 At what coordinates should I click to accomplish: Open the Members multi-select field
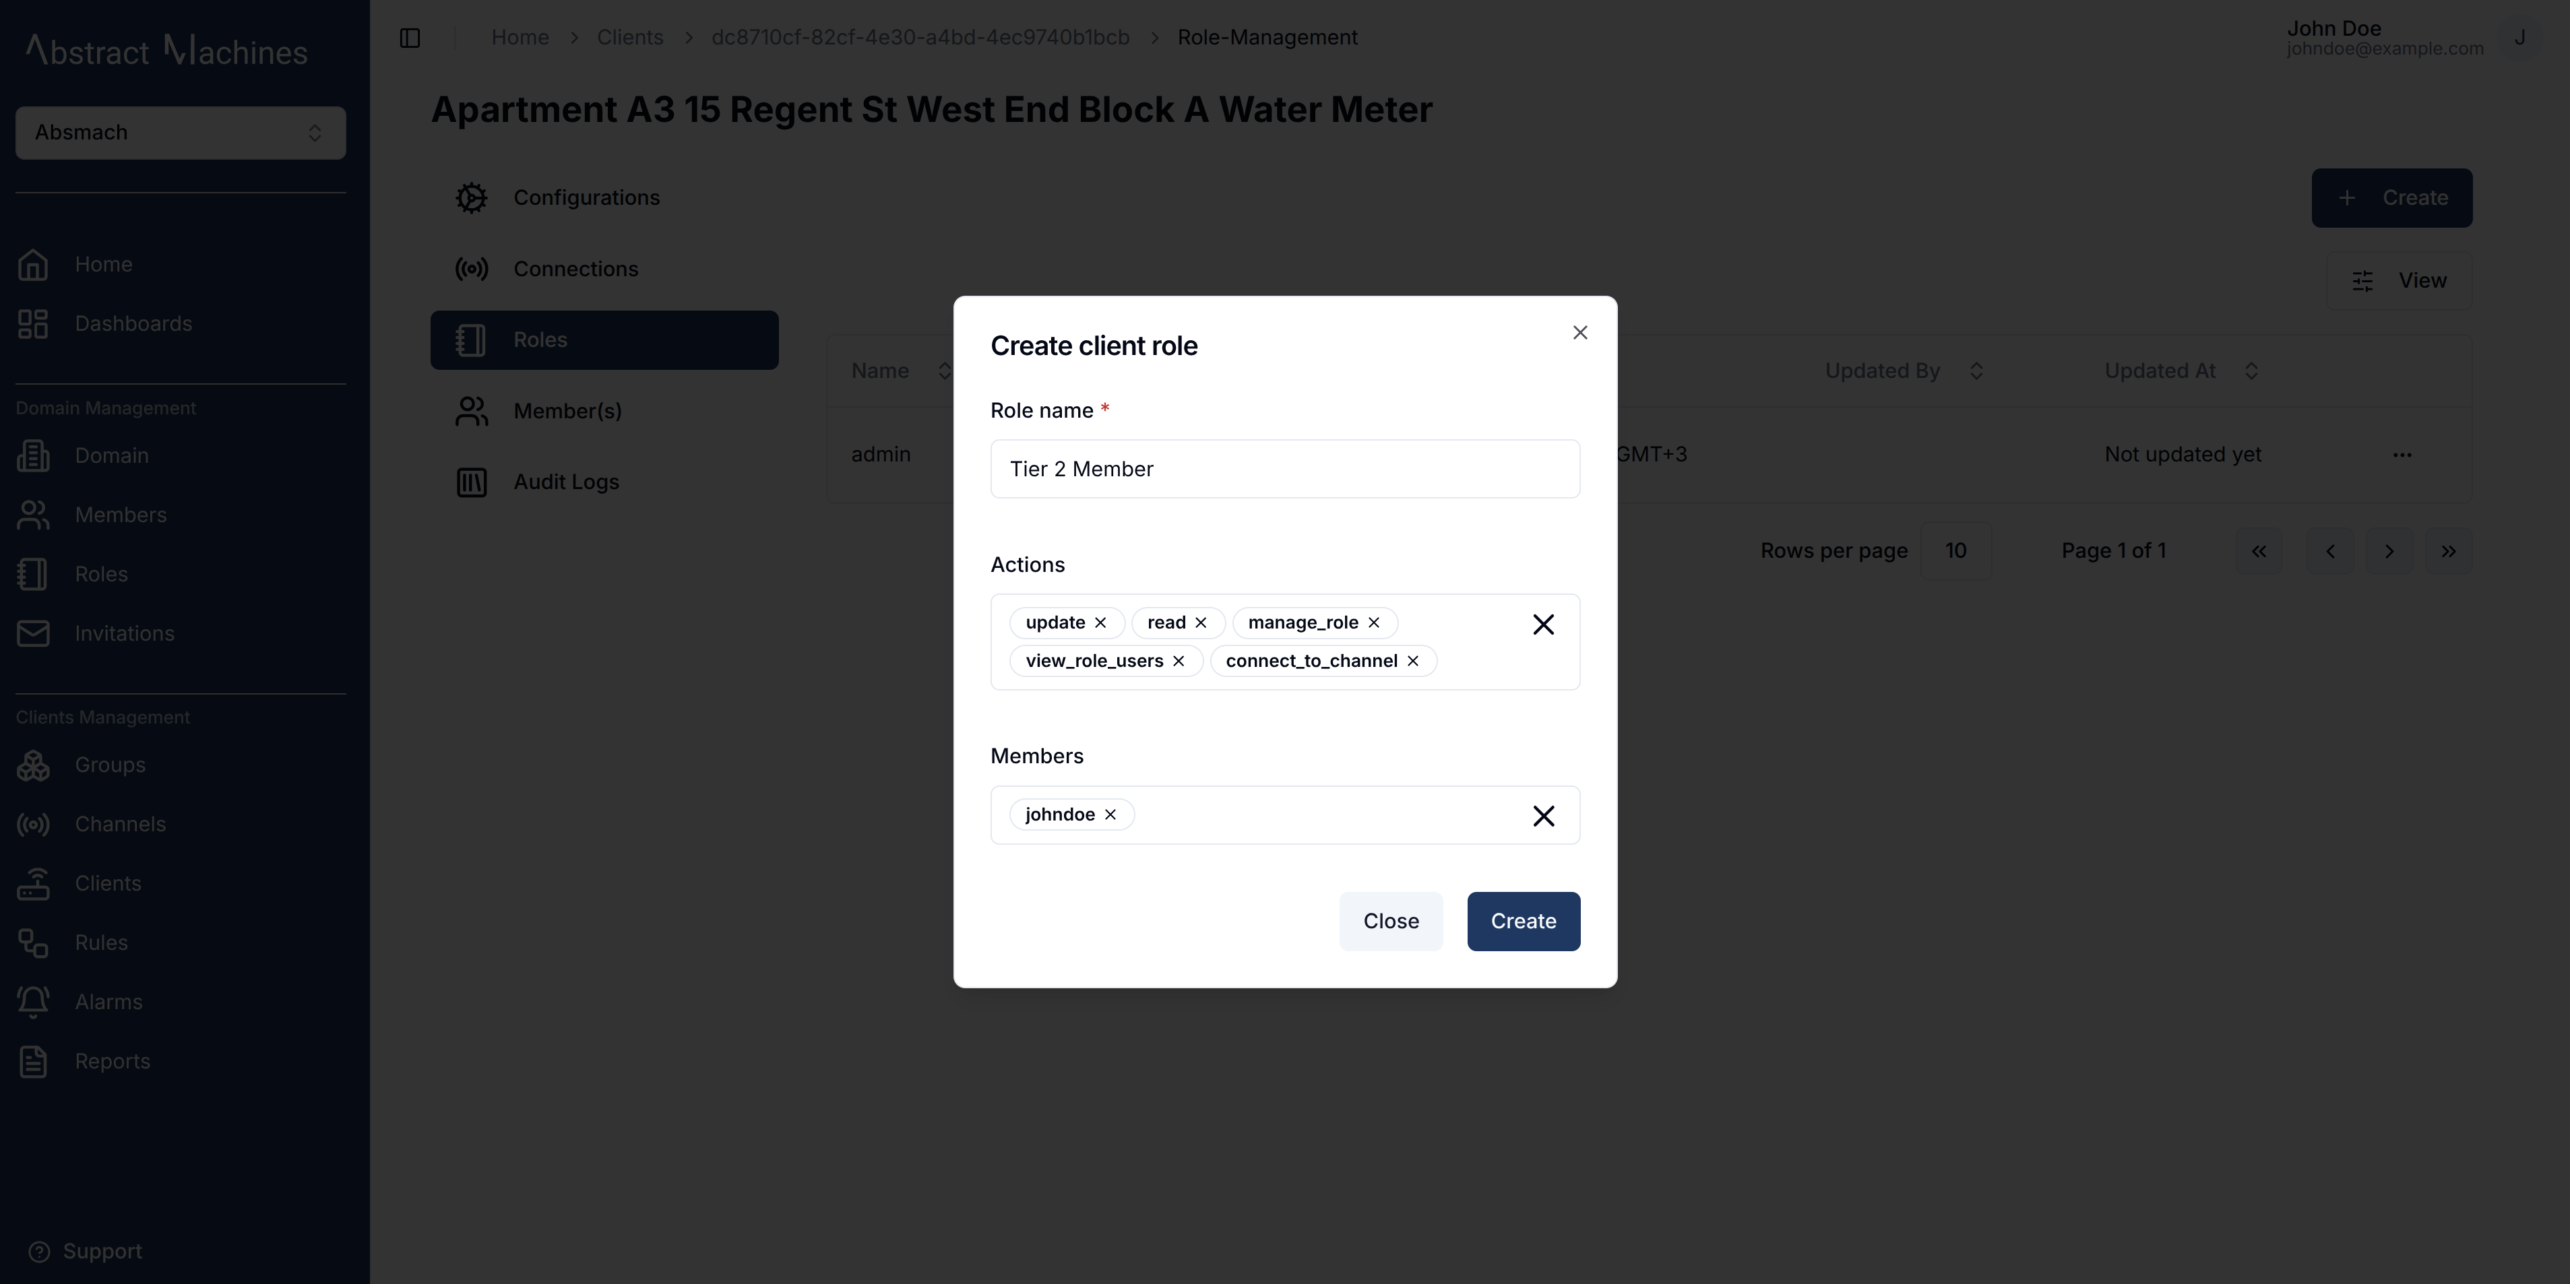(1284, 815)
